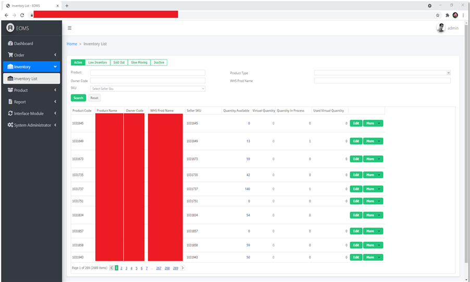The width and height of the screenshot is (470, 282).
Task: Select the Sold Out tab
Action: [x=119, y=63]
